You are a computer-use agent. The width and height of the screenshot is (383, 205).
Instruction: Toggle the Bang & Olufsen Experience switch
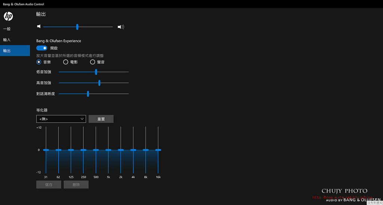(42, 48)
